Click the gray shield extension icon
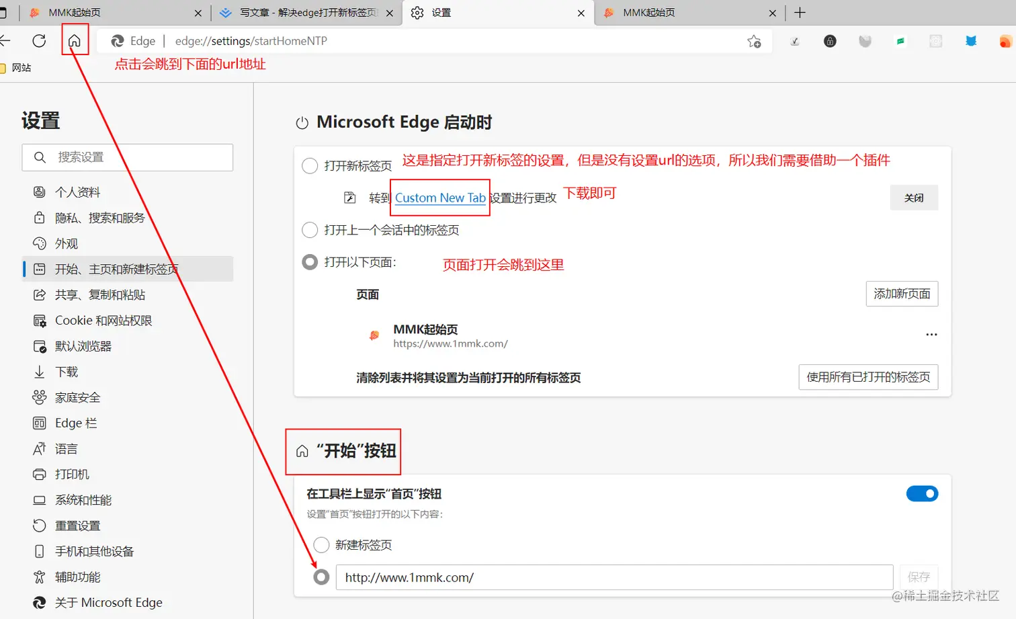 pyautogui.click(x=865, y=42)
